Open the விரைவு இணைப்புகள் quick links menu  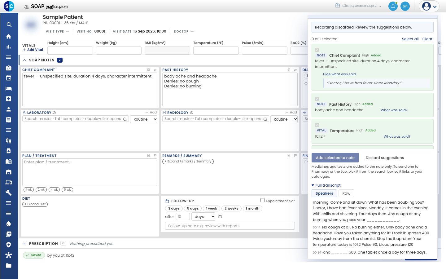click(358, 6)
